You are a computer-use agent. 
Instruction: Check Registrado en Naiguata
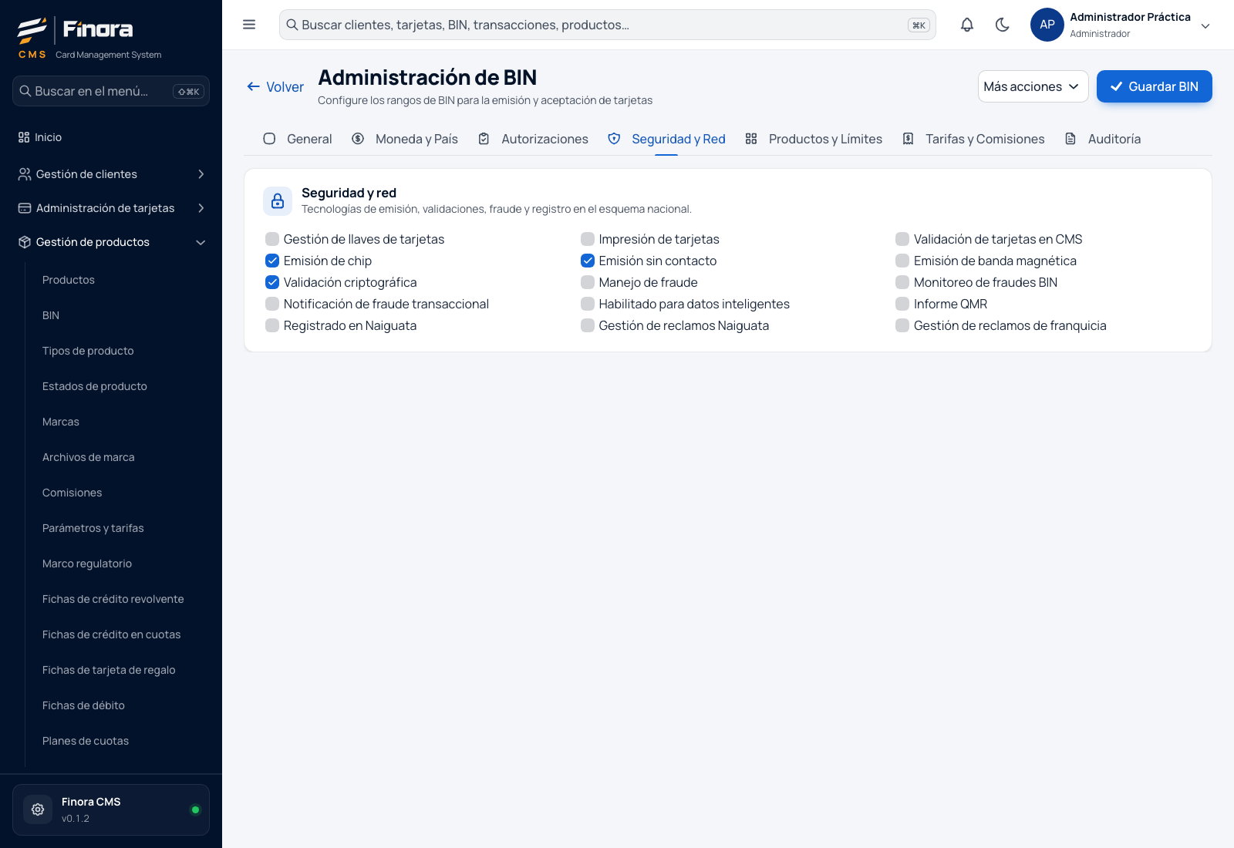272,325
